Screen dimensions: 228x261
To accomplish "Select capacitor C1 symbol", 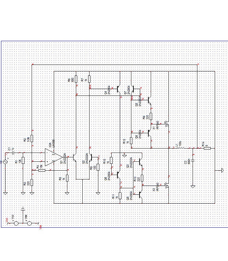I will tap(13, 153).
